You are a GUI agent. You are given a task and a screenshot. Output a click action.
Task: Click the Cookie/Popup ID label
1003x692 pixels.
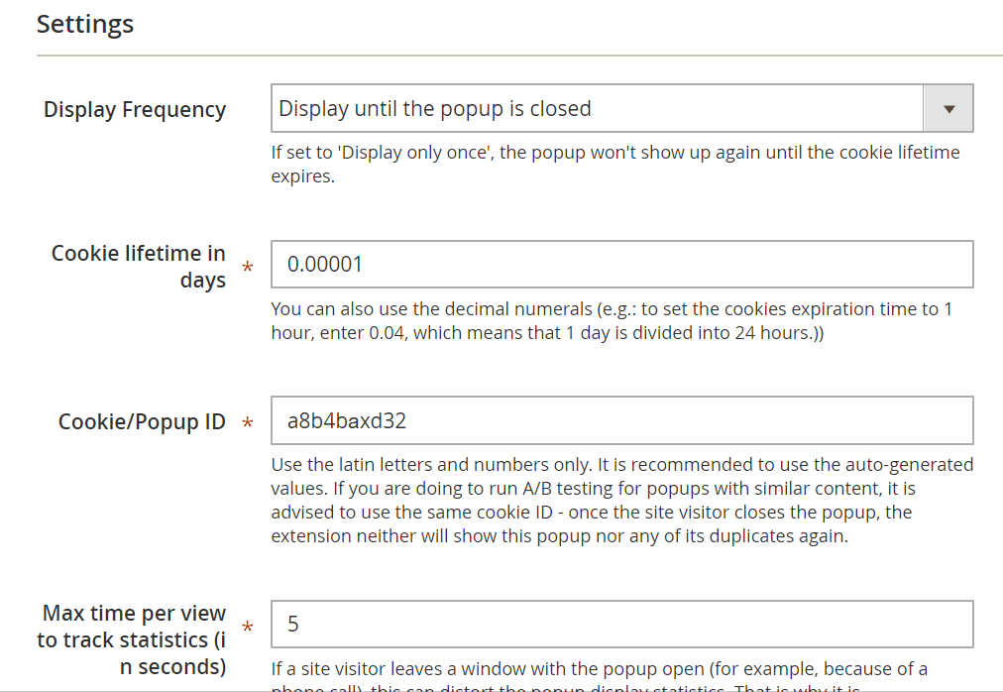click(x=142, y=422)
